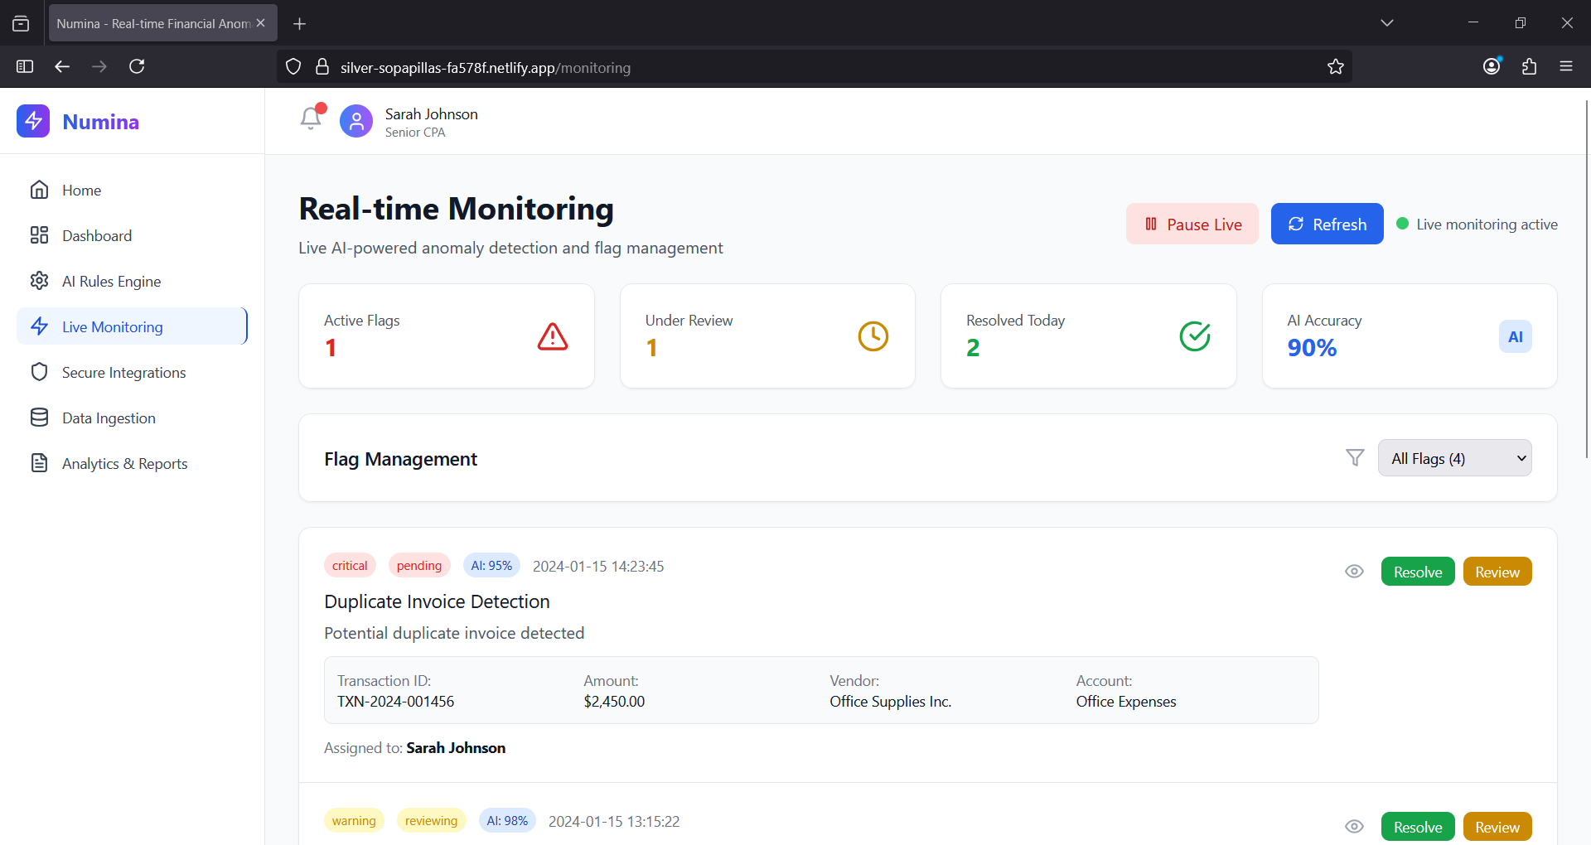This screenshot has height=845, width=1591.
Task: Click the Data Ingestion database icon
Action: coord(39,418)
